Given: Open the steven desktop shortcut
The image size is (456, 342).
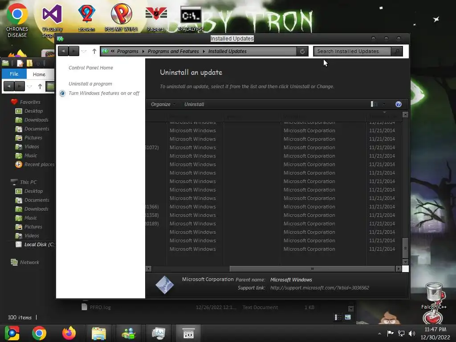Looking at the screenshot, I should coord(86,18).
